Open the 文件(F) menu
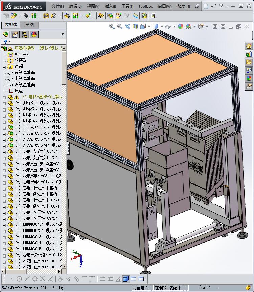The width and height of the screenshot is (254, 292). pos(58,6)
